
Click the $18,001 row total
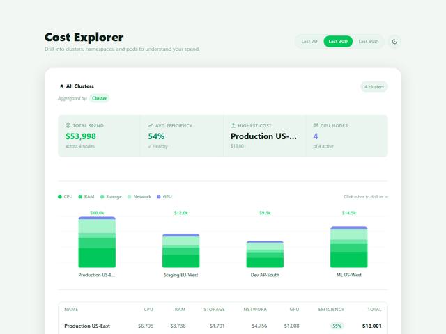pos(371,326)
